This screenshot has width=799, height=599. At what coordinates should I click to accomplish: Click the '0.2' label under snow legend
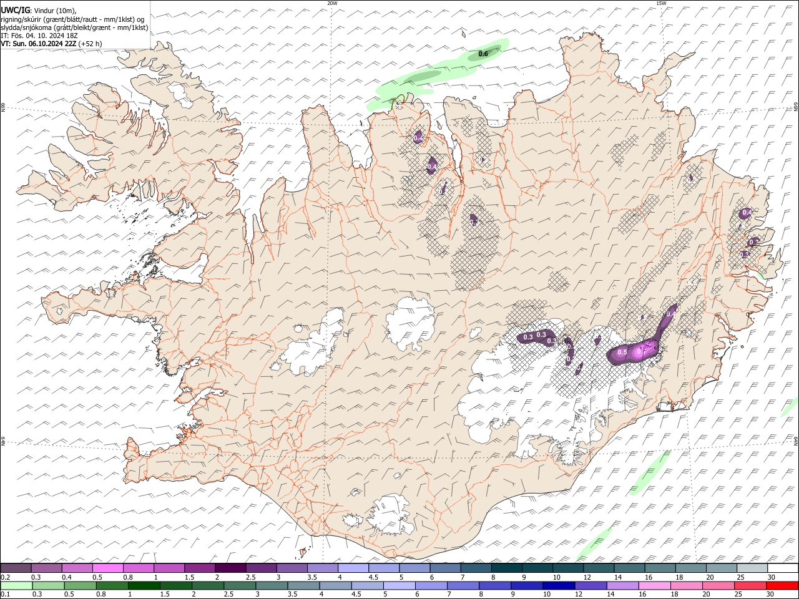[5, 577]
